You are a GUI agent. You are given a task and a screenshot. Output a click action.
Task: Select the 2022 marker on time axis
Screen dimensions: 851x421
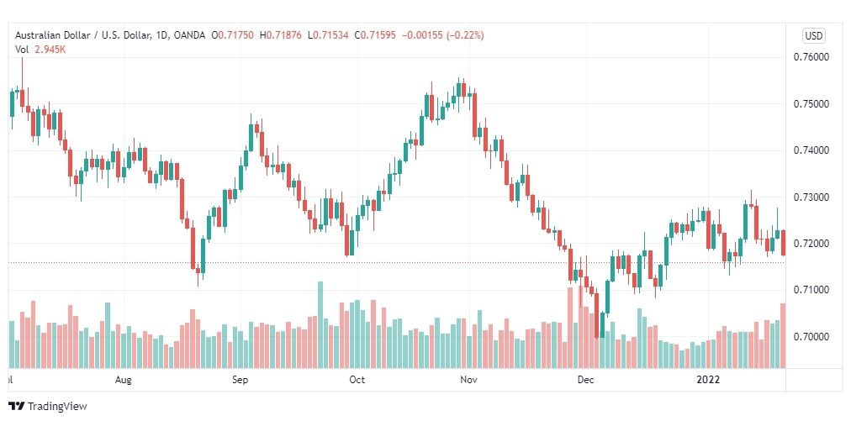pos(708,380)
